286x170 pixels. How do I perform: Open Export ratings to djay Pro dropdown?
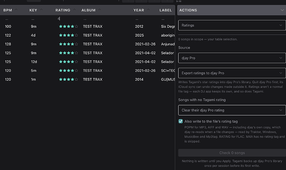coord(232,73)
